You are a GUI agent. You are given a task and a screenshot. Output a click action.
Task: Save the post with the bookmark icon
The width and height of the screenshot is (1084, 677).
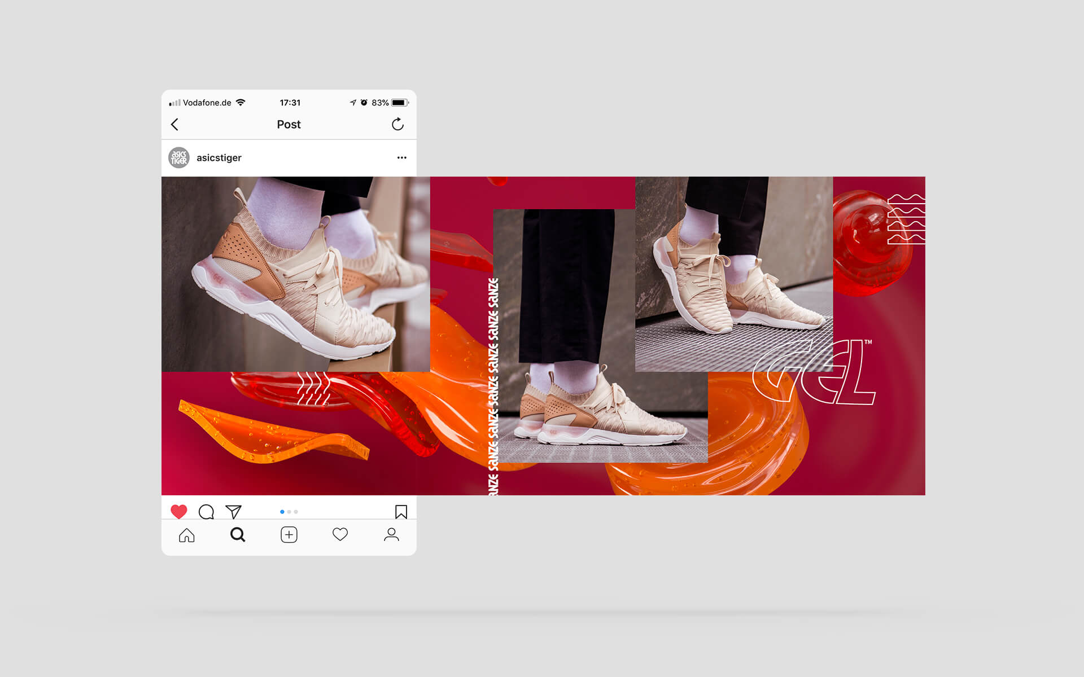[x=401, y=512]
